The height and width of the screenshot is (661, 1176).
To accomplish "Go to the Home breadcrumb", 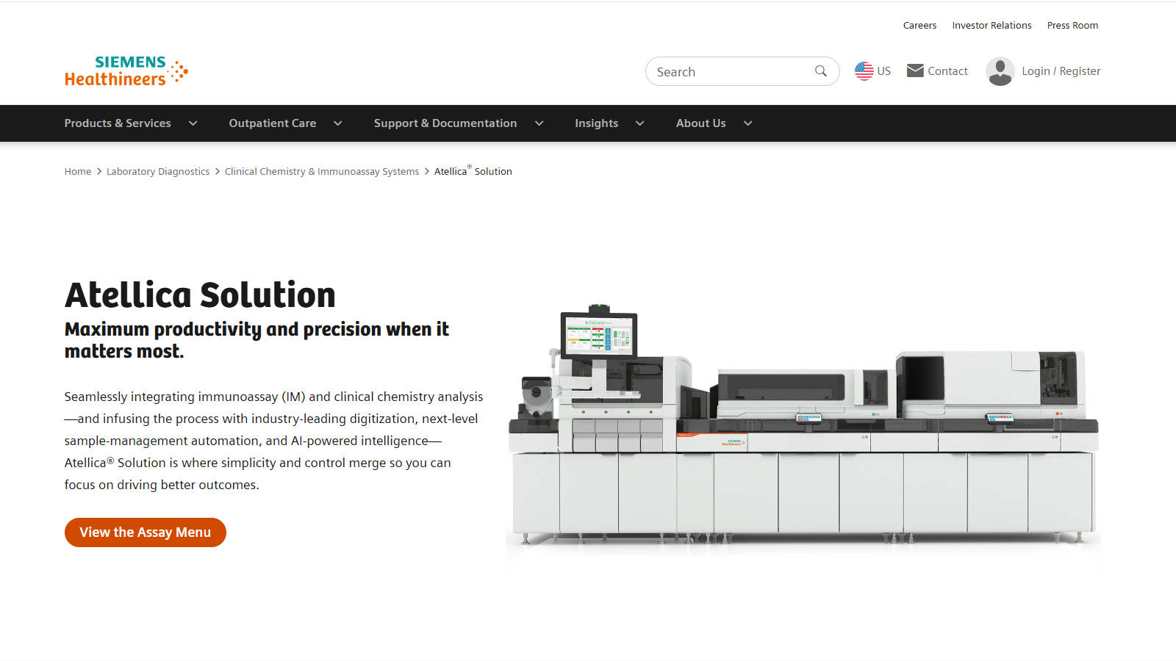I will [x=78, y=171].
